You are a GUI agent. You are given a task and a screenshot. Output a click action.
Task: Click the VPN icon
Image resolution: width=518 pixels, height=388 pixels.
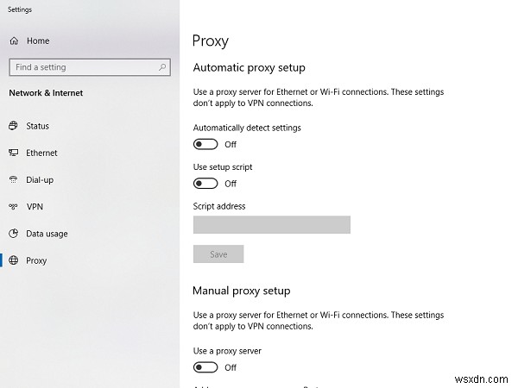[14, 207]
